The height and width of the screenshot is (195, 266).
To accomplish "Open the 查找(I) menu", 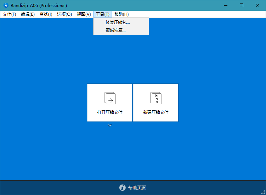I will click(x=46, y=14).
